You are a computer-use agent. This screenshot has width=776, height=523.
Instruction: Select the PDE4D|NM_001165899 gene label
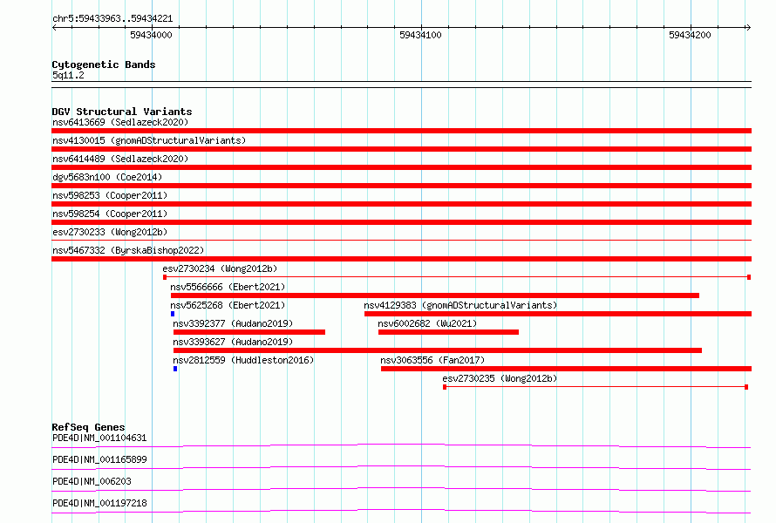(x=99, y=459)
